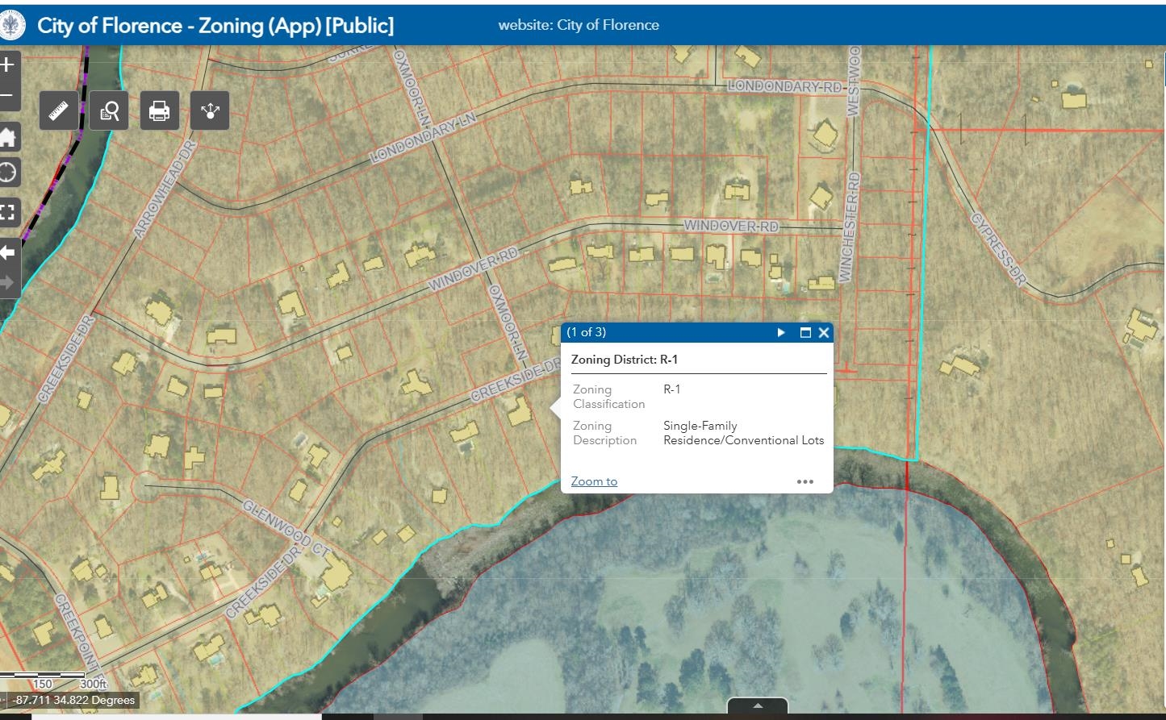
Task: Show next feature in popup
Action: pos(781,332)
